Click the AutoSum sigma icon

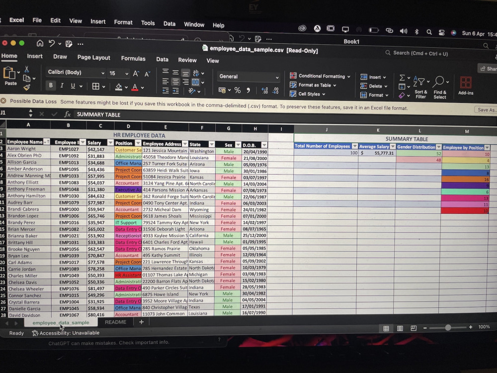(x=402, y=78)
